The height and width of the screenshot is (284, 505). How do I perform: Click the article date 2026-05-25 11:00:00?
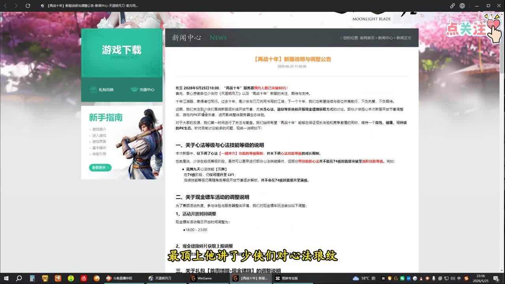[x=292, y=66]
